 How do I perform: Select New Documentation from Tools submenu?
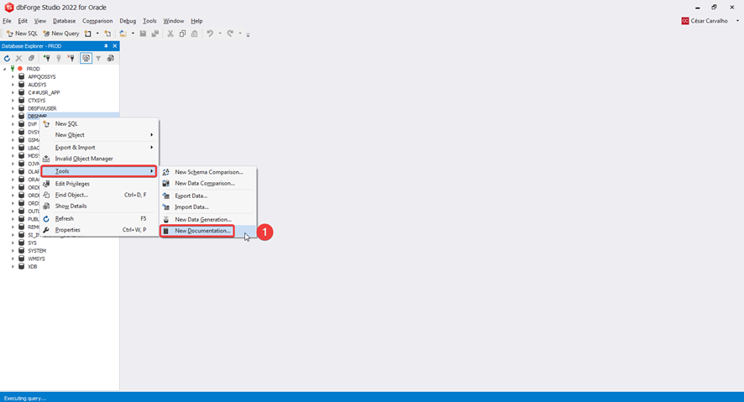pos(202,231)
